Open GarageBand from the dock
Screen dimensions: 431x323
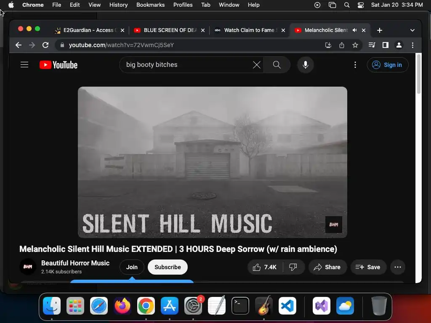pos(264,306)
